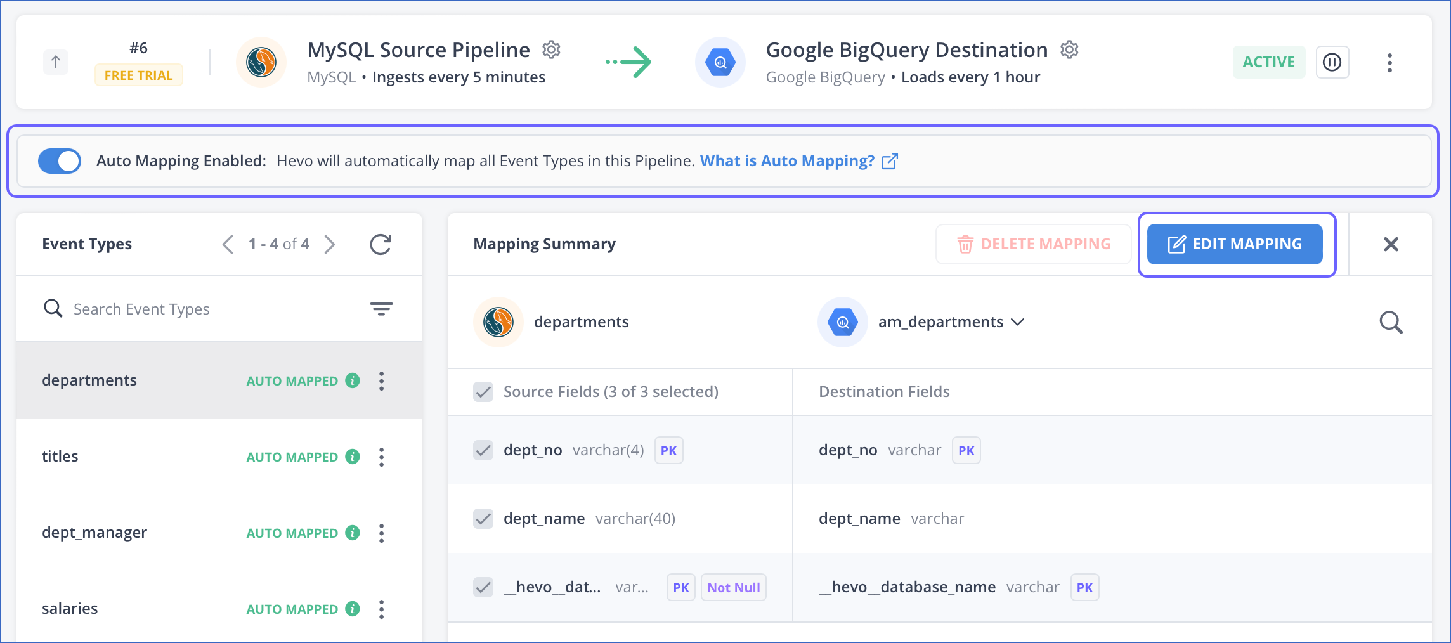Image resolution: width=1451 pixels, height=643 pixels.
Task: Click the destination field dept_name
Action: 859,519
